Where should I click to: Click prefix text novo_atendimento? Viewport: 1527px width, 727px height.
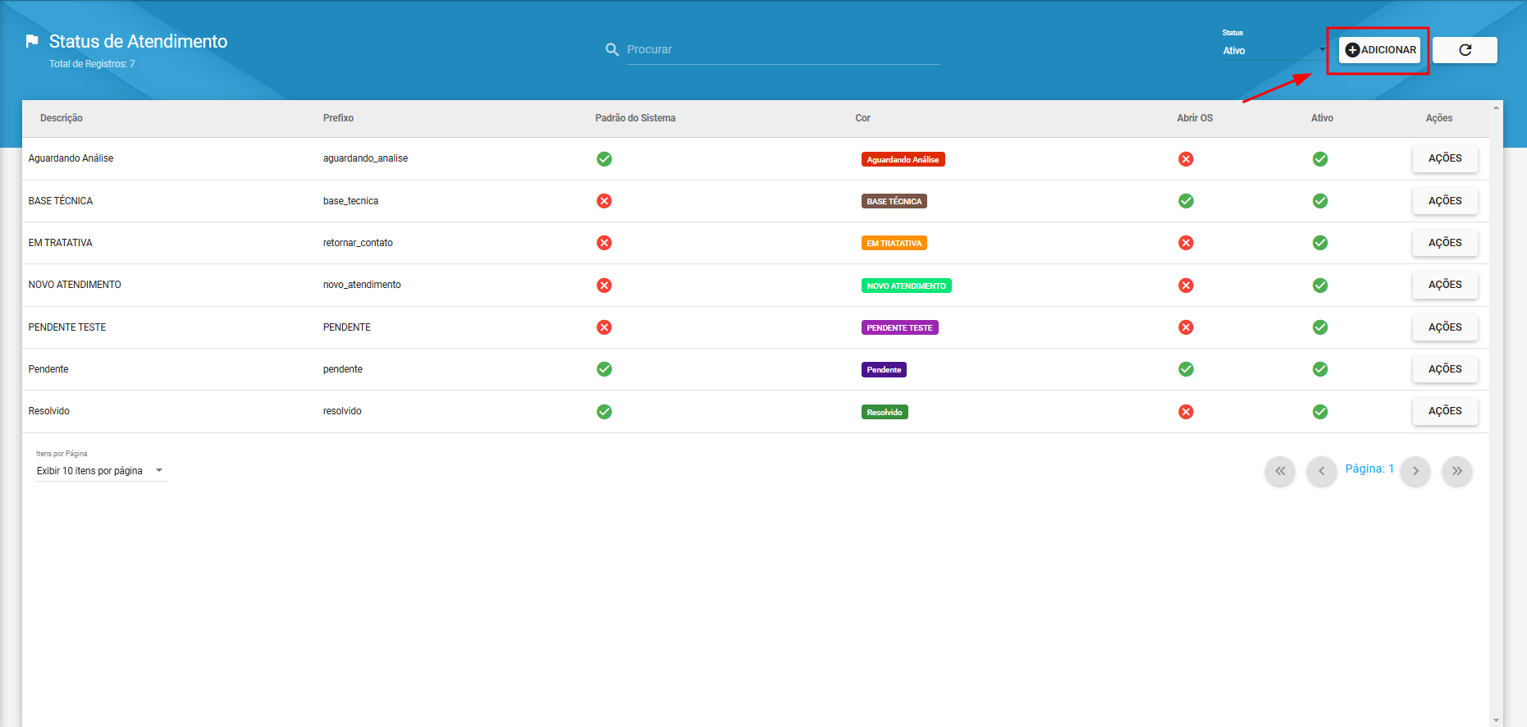click(x=362, y=285)
